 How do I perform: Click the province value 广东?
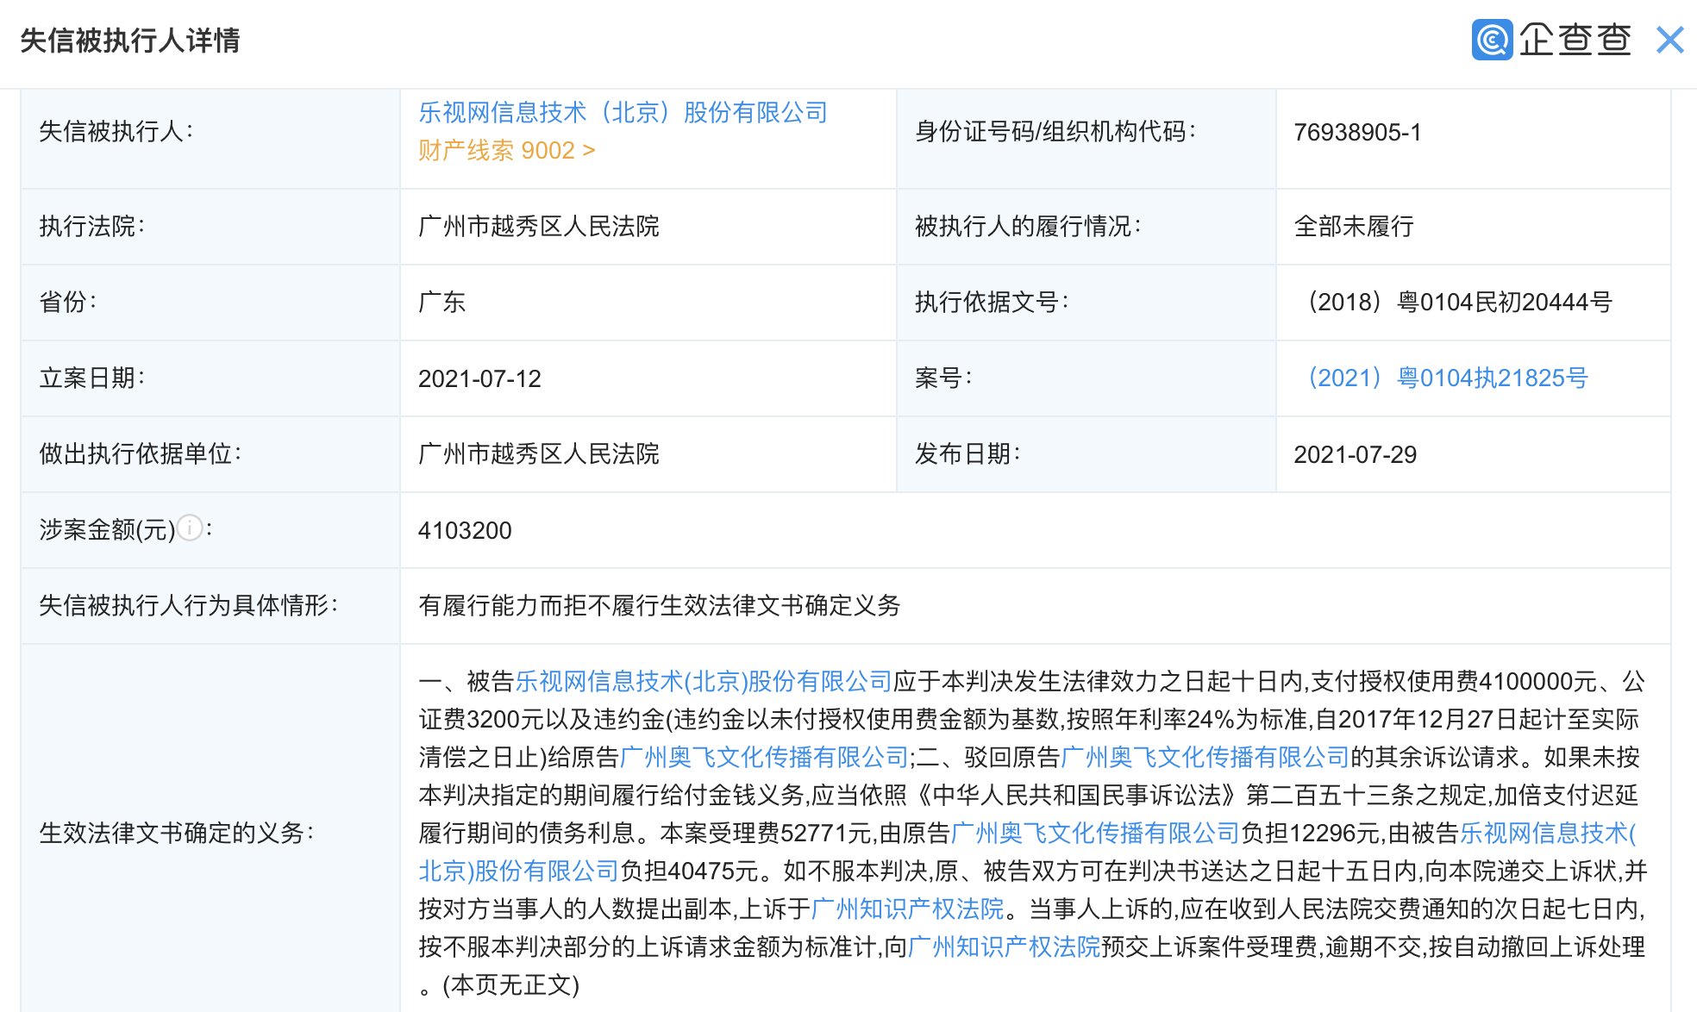pos(442,303)
